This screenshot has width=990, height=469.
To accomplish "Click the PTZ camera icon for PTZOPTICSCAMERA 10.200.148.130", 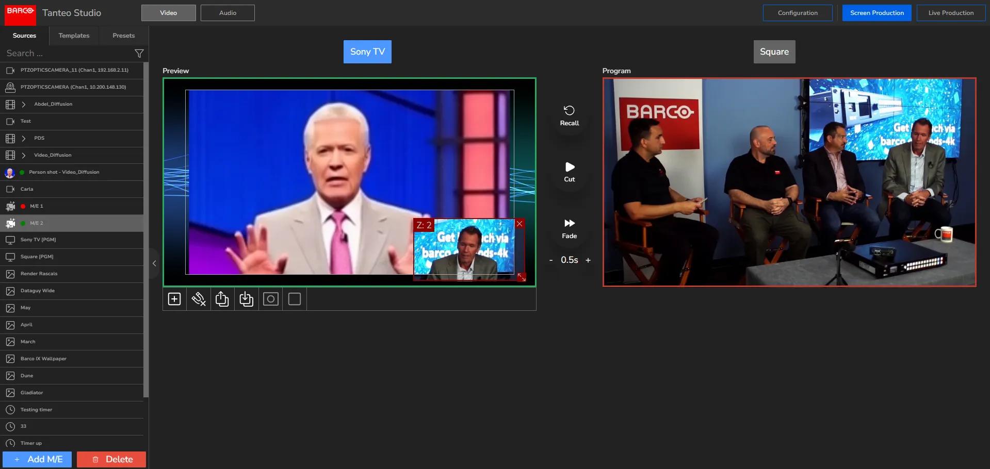I will point(10,87).
